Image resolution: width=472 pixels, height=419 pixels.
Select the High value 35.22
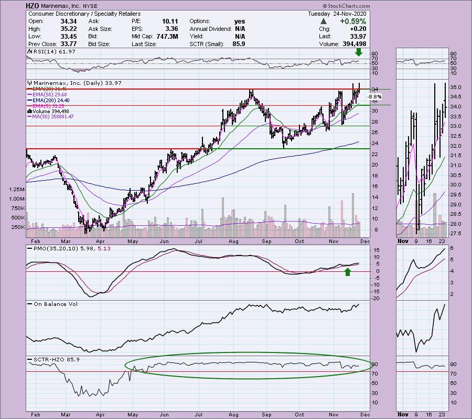69,29
